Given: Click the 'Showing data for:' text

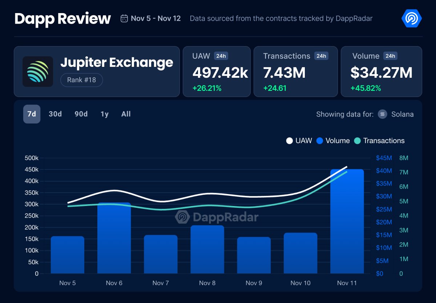Looking at the screenshot, I should click(x=345, y=114).
